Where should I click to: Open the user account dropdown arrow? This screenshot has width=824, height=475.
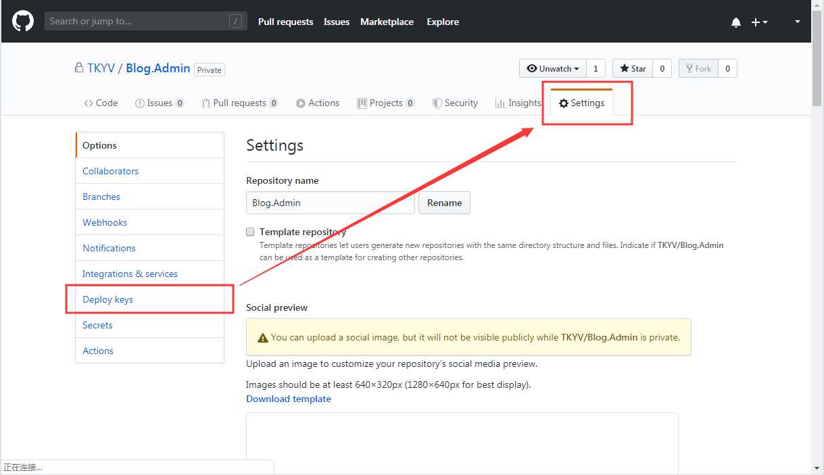tap(798, 22)
